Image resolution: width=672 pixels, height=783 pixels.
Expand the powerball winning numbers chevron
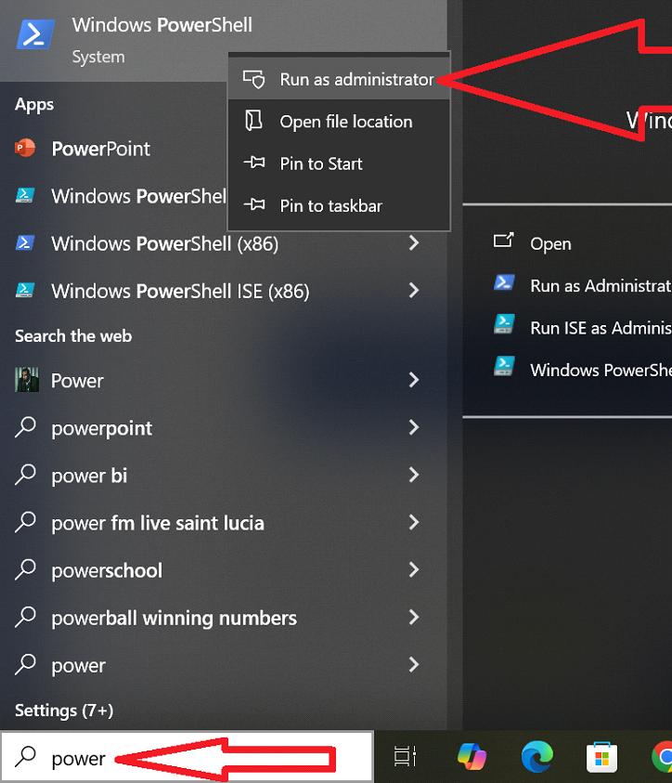click(x=414, y=618)
